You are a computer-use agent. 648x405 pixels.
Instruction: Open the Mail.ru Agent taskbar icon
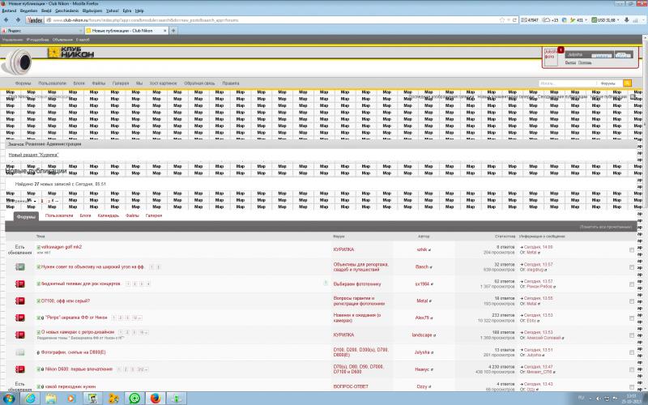coord(134,399)
